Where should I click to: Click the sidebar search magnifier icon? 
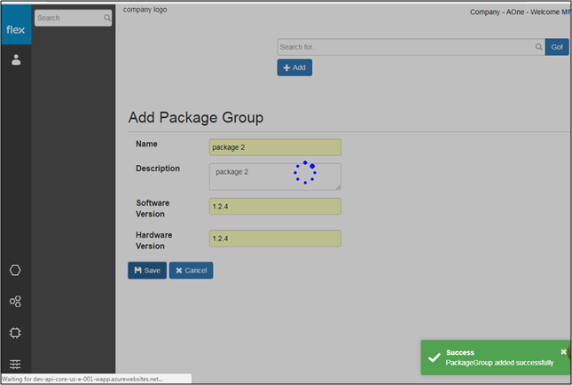[107, 18]
